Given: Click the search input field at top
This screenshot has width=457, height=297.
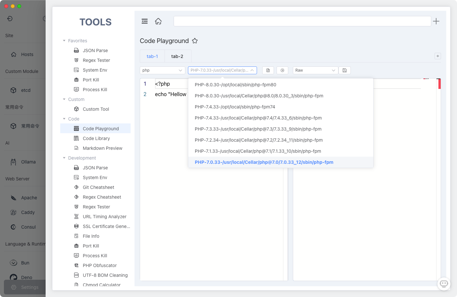Looking at the screenshot, I should [x=302, y=21].
